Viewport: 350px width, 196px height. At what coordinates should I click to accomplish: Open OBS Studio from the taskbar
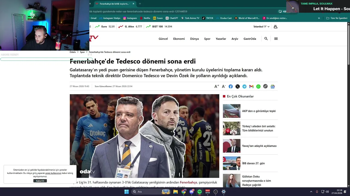tap(215, 192)
